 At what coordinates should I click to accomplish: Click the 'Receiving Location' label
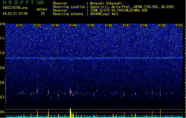point(69,7)
